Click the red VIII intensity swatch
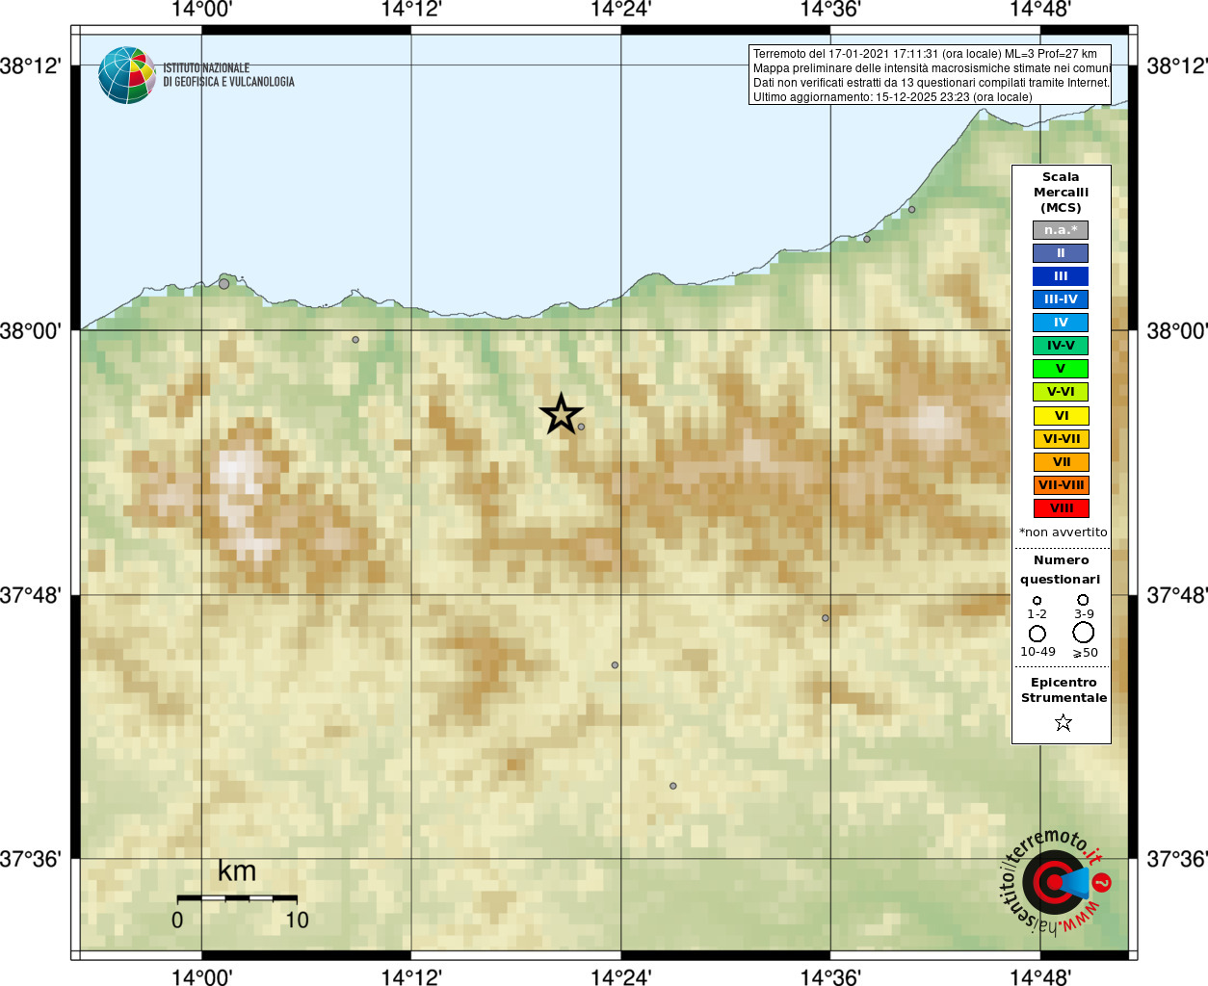 (x=1061, y=508)
